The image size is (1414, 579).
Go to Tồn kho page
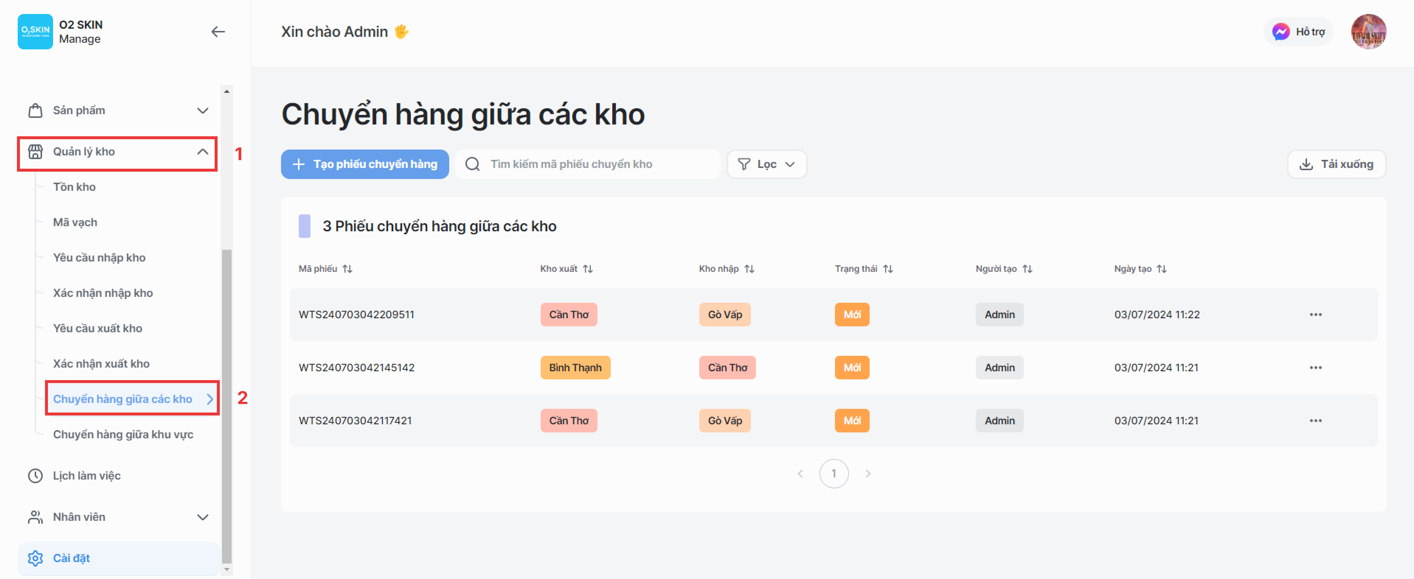pos(74,187)
